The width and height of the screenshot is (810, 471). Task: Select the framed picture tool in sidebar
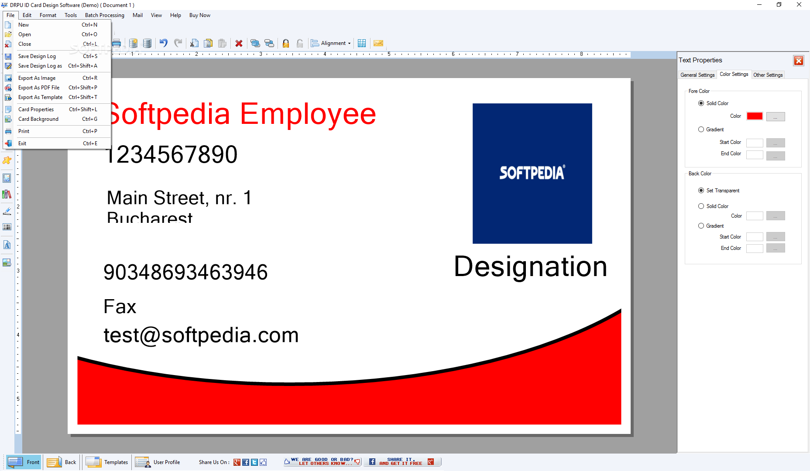coord(7,178)
